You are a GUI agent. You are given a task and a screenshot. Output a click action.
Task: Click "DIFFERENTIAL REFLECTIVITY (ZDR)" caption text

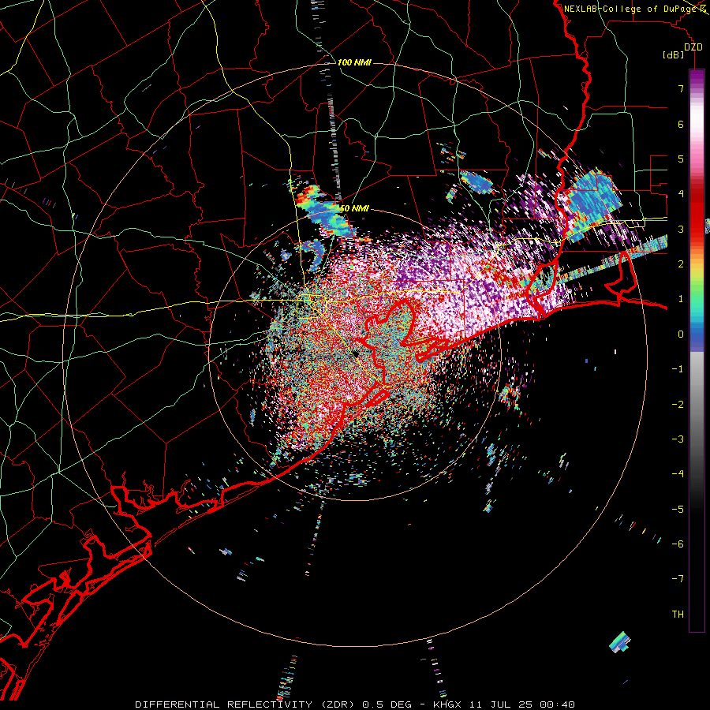pos(246,704)
